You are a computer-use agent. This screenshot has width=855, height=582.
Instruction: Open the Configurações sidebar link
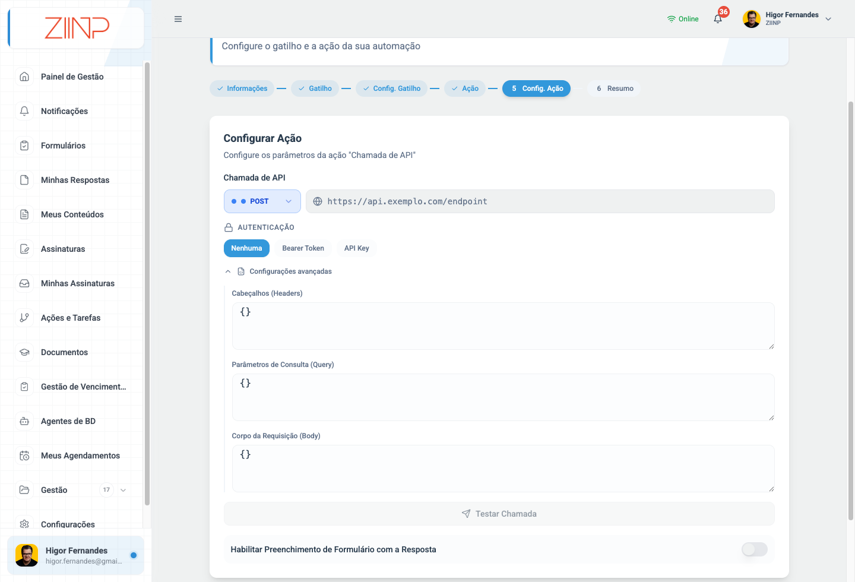68,524
